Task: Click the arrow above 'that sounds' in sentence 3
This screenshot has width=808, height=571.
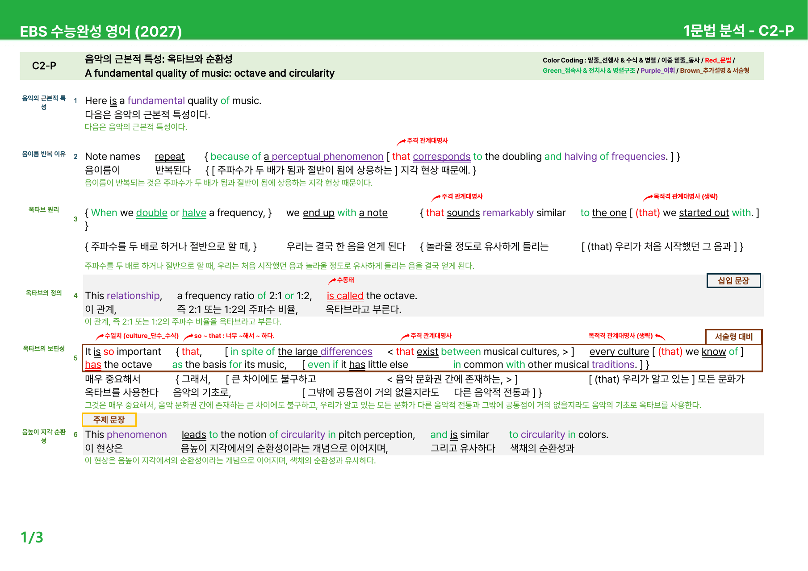Action: coord(436,198)
